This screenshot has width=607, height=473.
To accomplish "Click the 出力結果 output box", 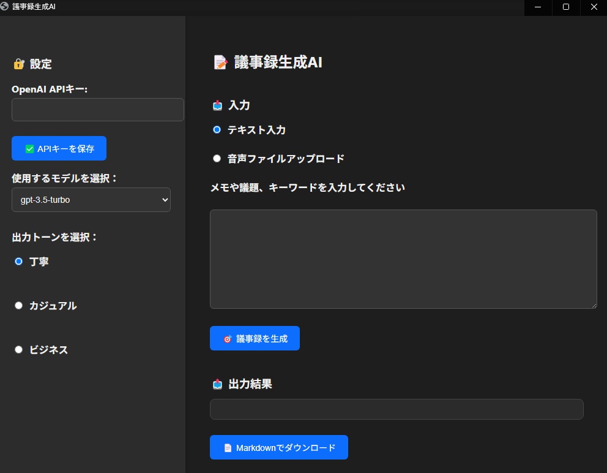I will click(x=397, y=409).
